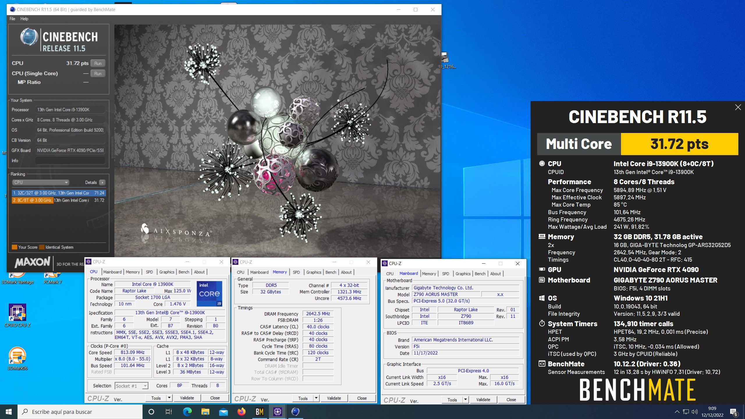Click Tools button in Mainboard tab window
745x419 pixels.
pyautogui.click(x=452, y=400)
